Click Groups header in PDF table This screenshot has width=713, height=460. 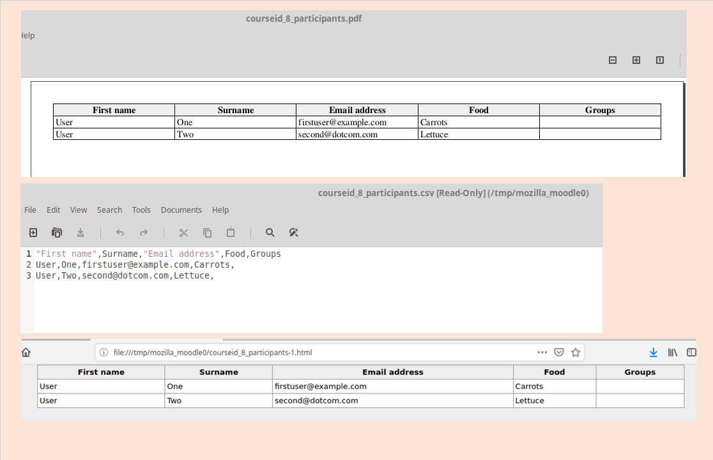(x=600, y=110)
